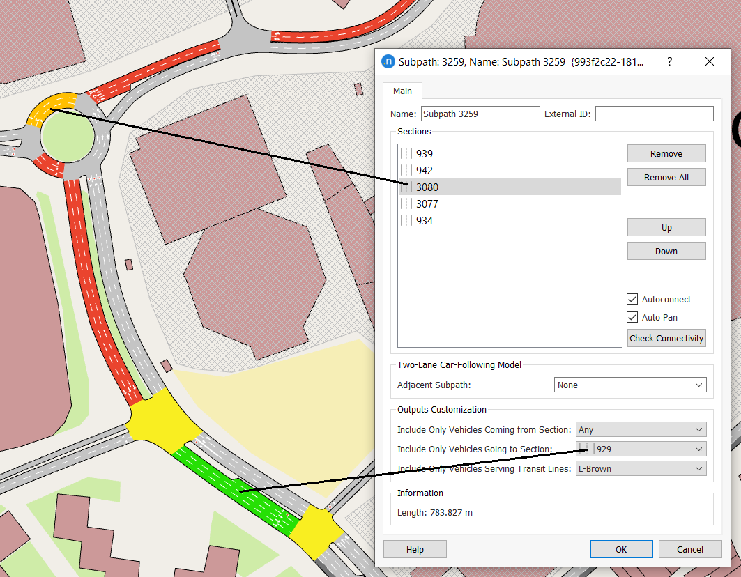Run Check Connectivity
Screen dimensions: 741x577
(x=666, y=338)
